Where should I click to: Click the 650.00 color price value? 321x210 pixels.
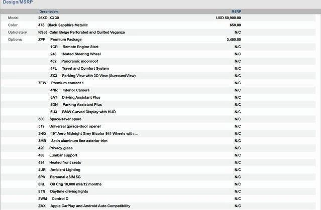pos(235,25)
